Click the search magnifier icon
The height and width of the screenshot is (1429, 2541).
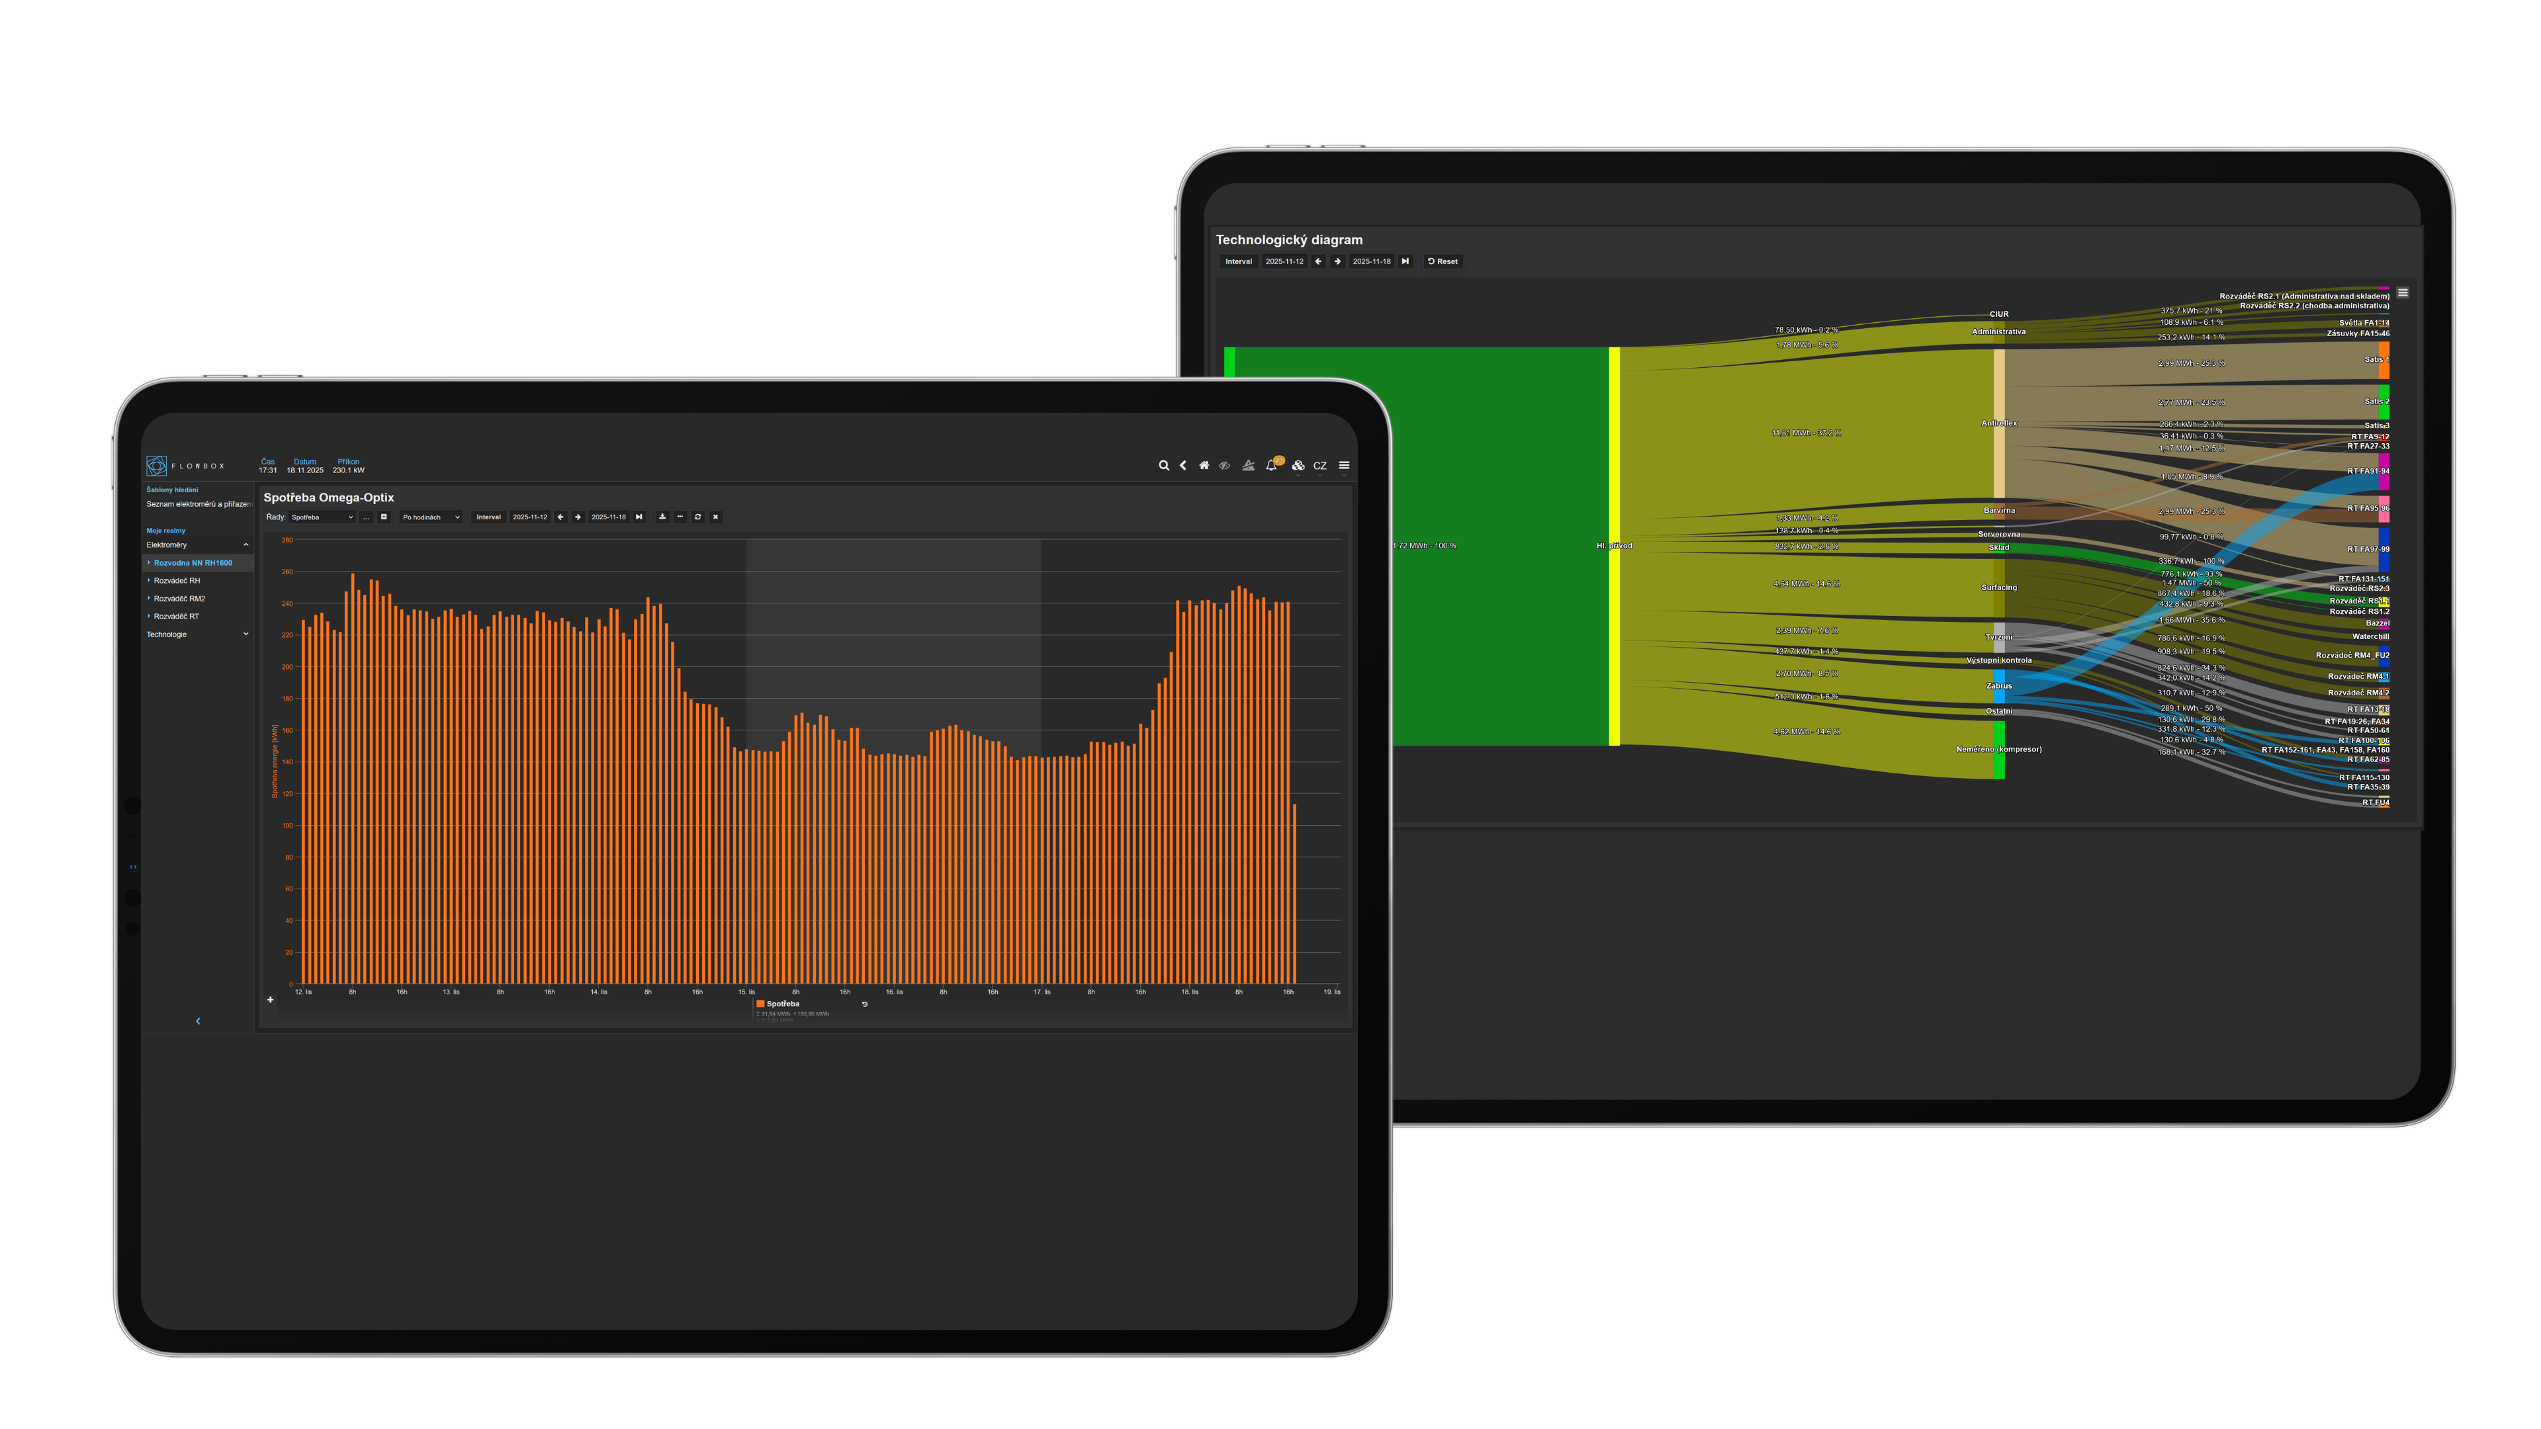[x=1163, y=466]
